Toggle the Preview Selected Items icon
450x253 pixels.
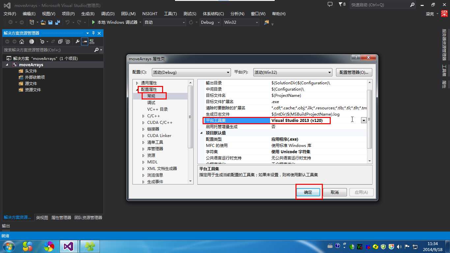pyautogui.click(x=85, y=42)
